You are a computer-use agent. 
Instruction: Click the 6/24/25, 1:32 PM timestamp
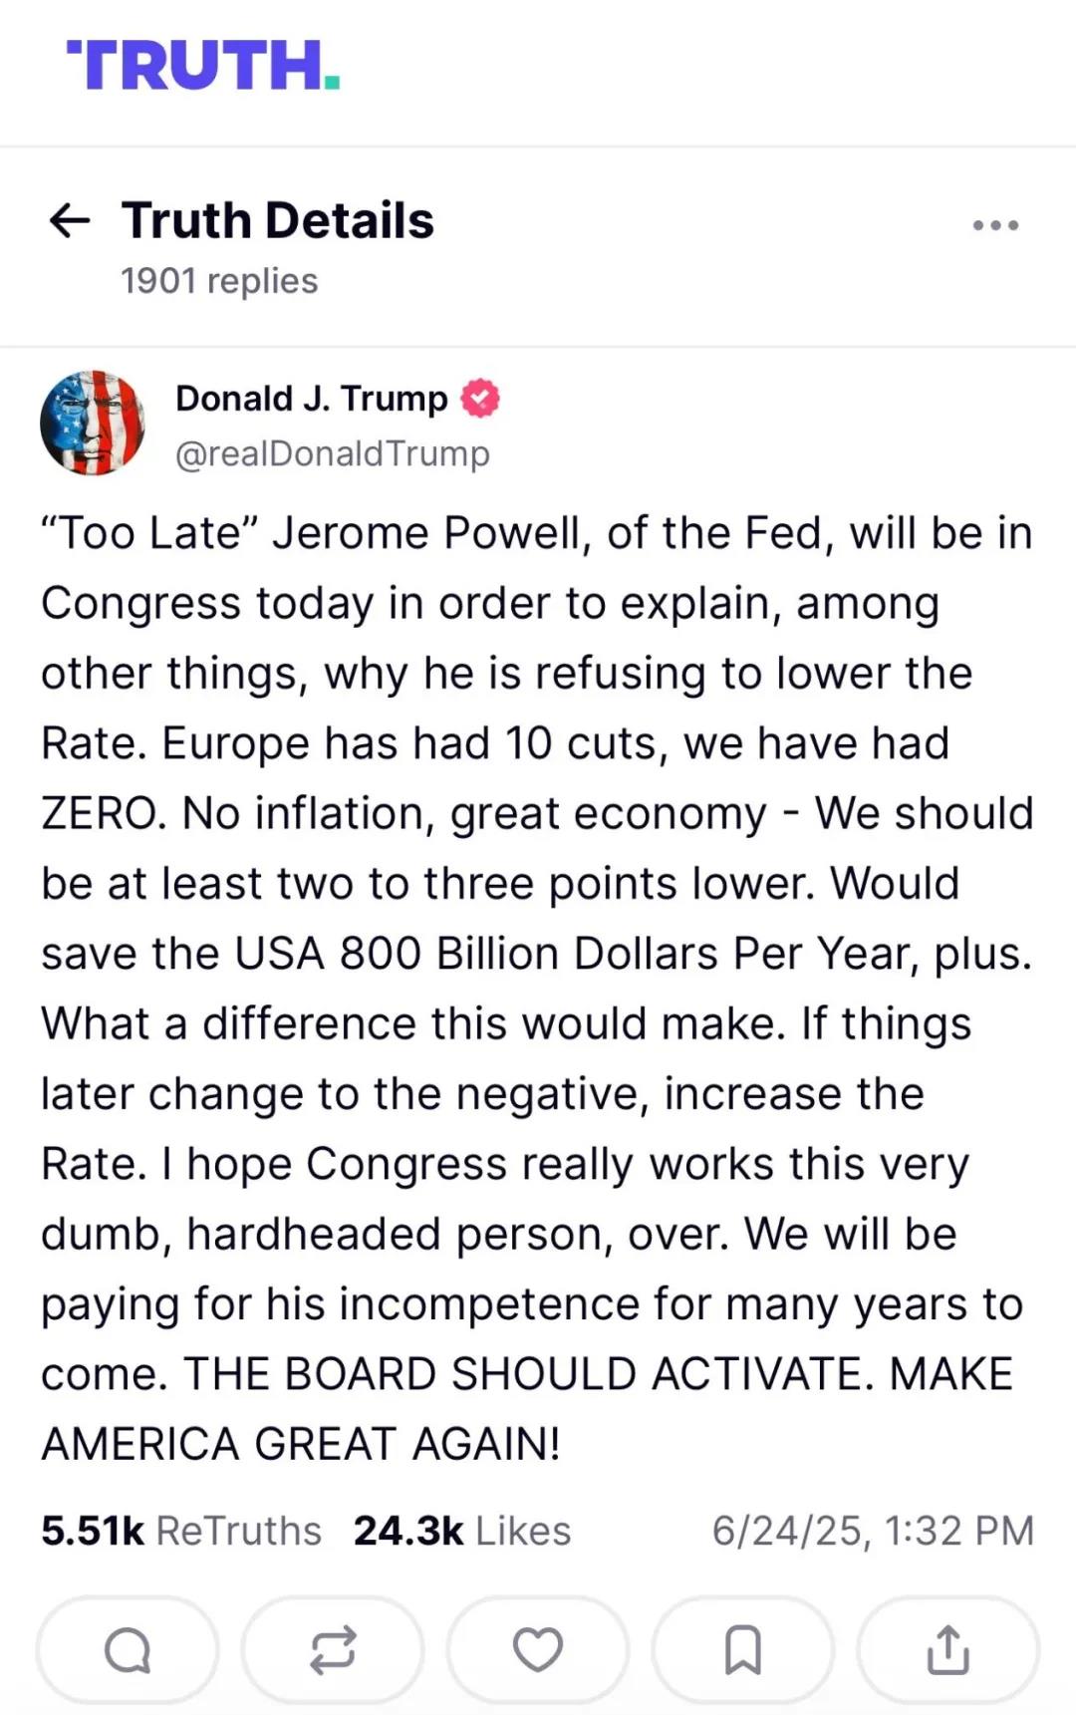[x=873, y=1531]
